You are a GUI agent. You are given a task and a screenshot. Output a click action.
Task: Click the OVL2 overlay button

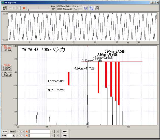[x=21, y=135]
